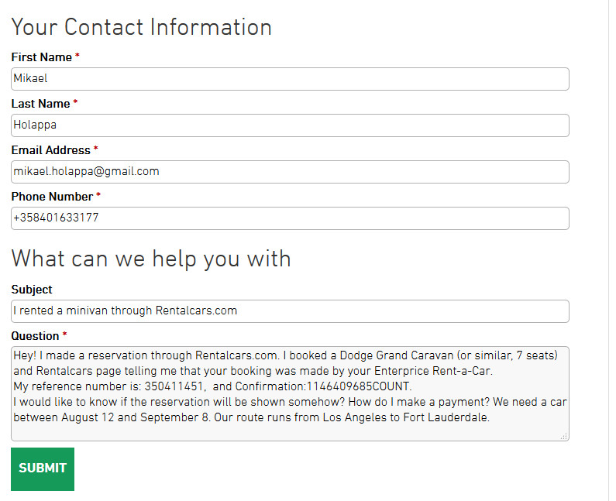
Task: Click the red asterisk beside First Name
Action: click(77, 57)
